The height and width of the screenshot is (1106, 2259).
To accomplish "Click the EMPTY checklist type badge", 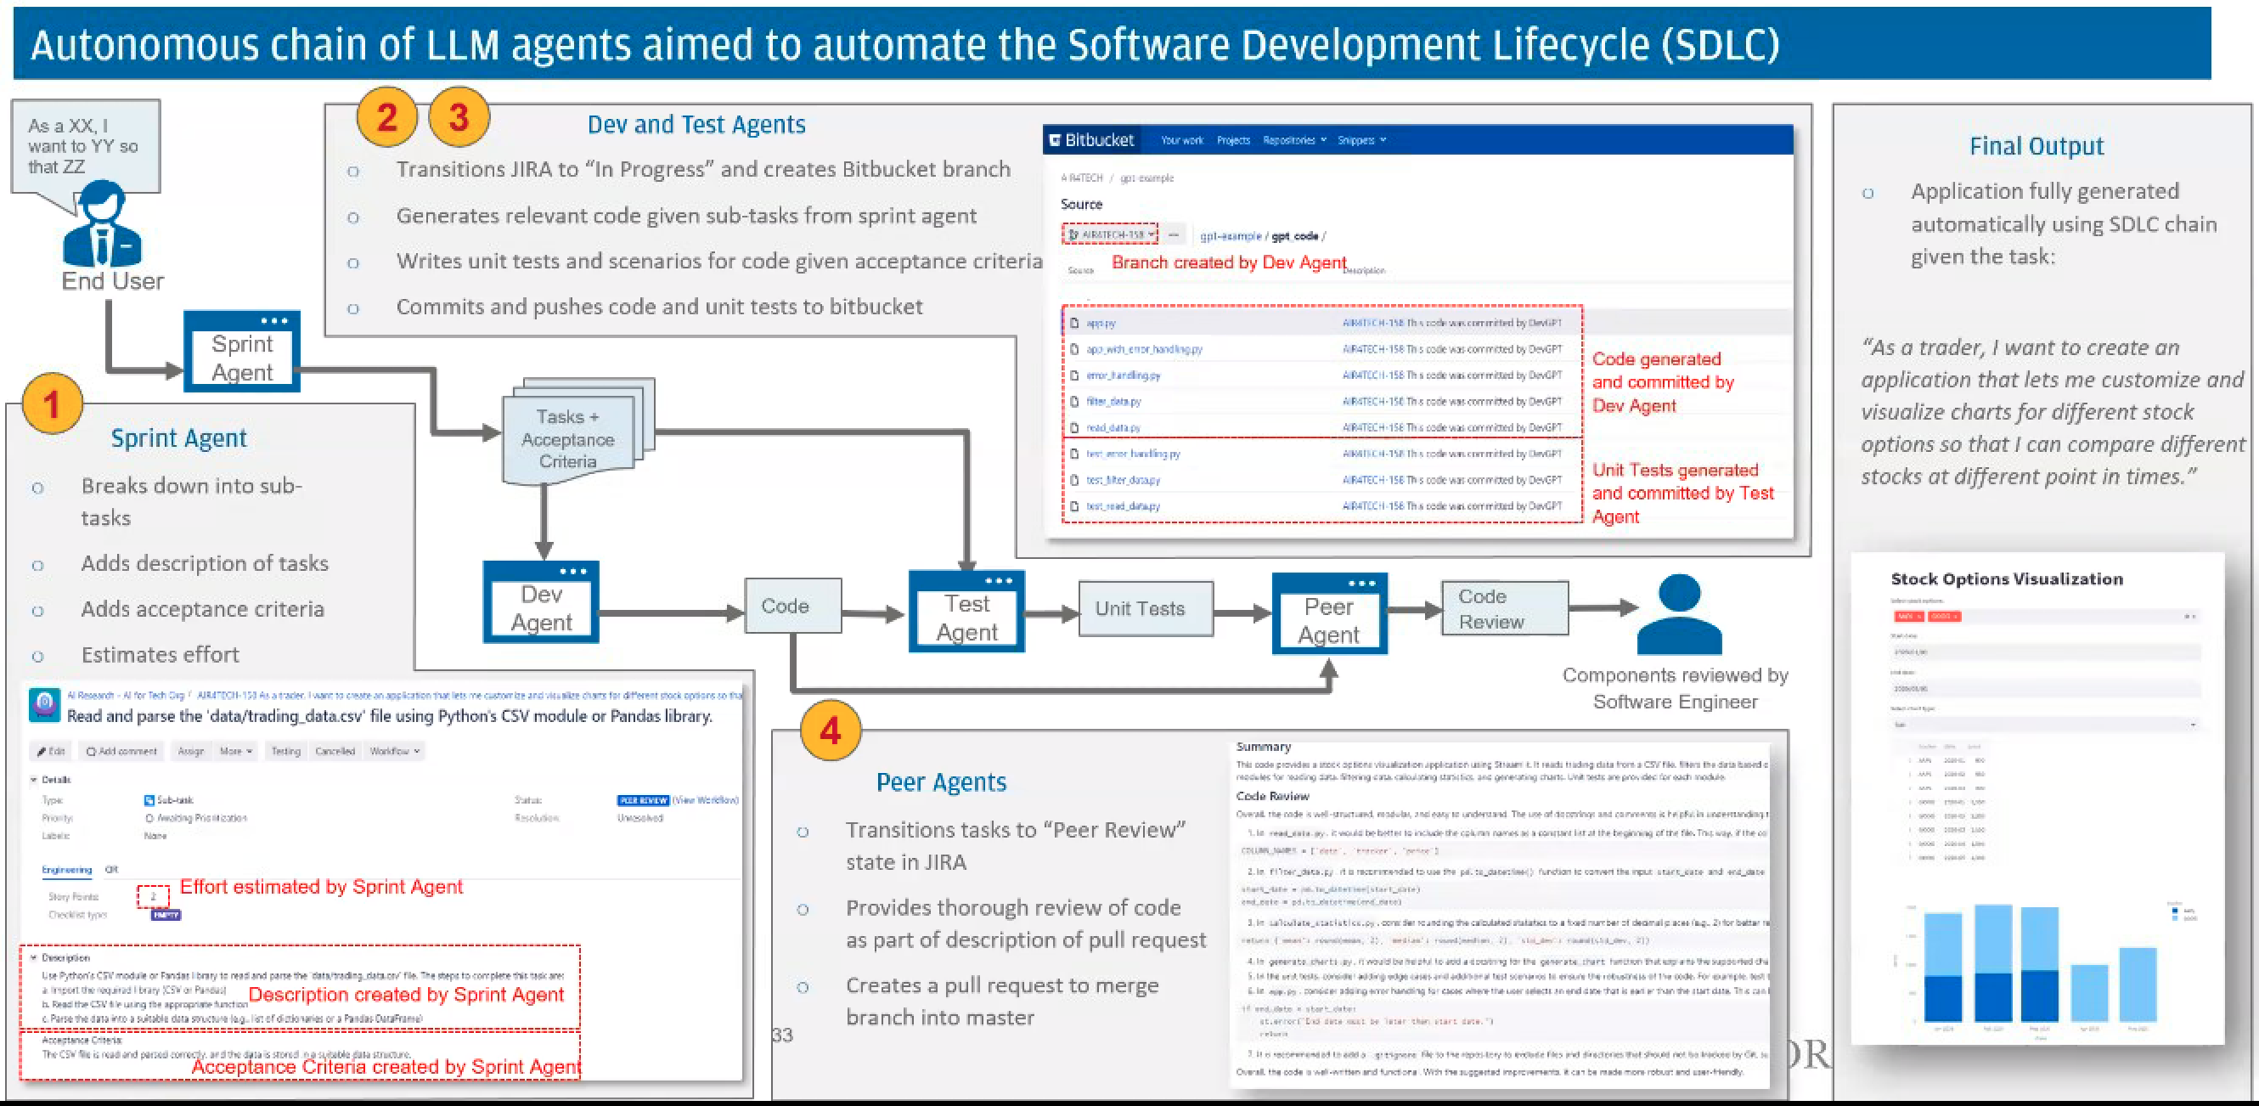I will click(165, 915).
